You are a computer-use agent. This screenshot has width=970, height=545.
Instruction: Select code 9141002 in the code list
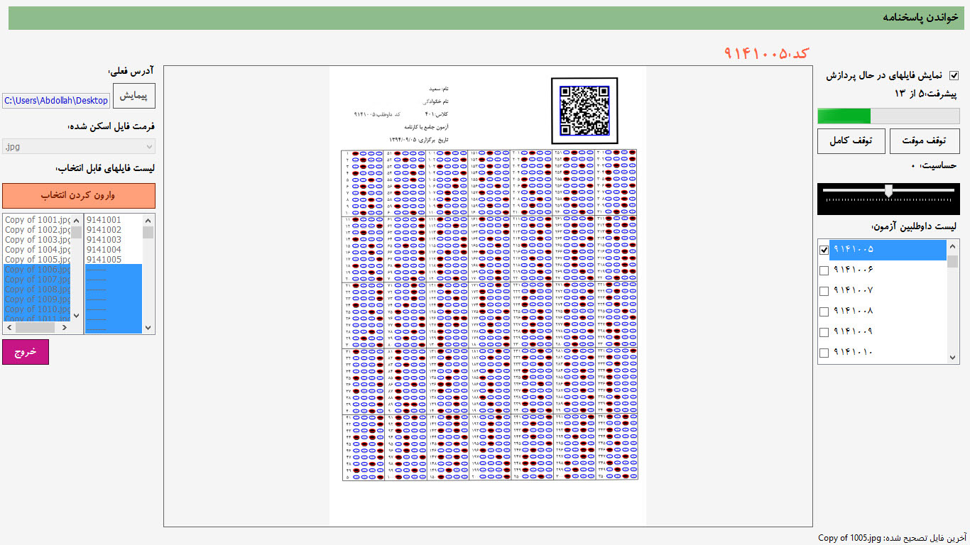[x=104, y=230]
